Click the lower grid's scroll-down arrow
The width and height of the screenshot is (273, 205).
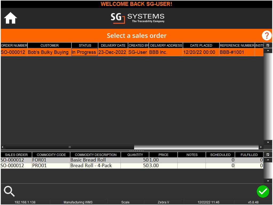click(x=268, y=181)
